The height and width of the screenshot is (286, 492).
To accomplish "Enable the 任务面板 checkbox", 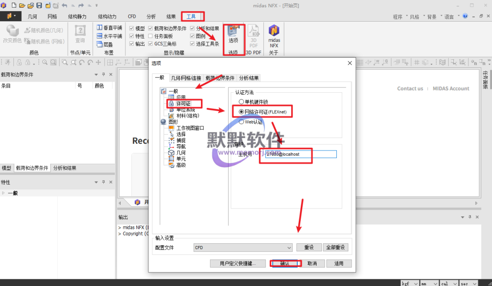I will pyautogui.click(x=150, y=36).
